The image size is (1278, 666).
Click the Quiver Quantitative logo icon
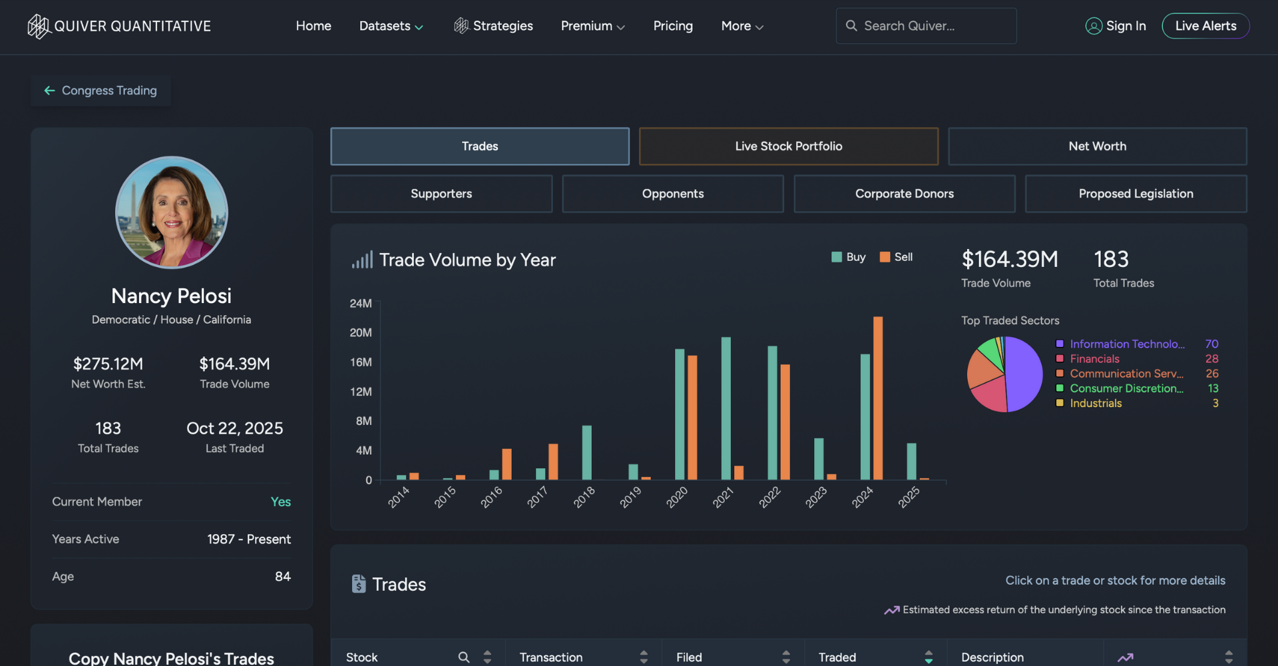click(x=39, y=26)
